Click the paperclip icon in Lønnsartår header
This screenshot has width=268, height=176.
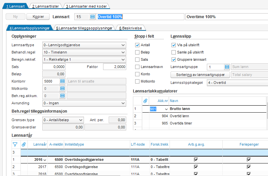click(24, 144)
